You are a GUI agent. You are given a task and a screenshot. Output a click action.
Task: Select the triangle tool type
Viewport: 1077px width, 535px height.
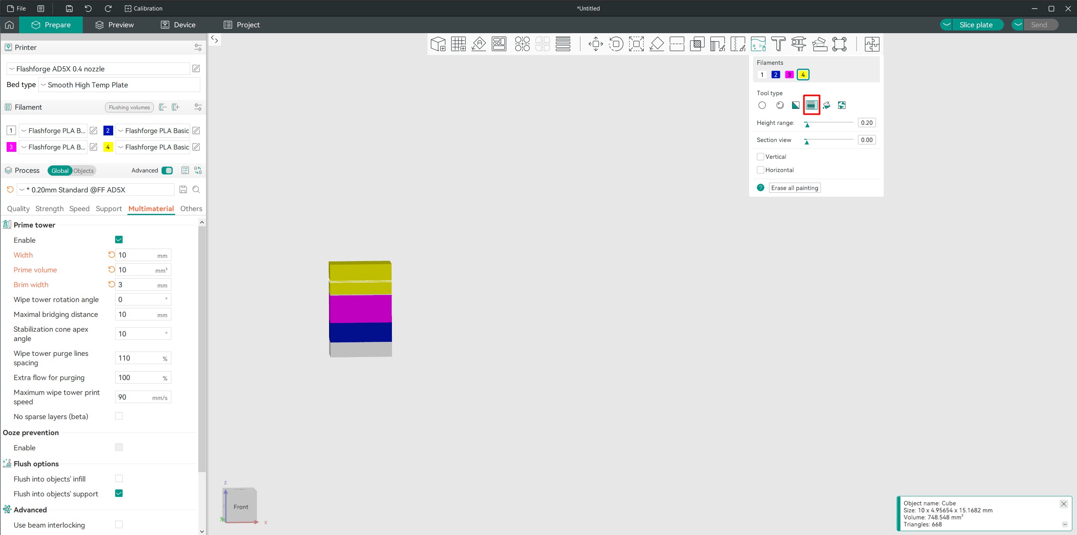[x=795, y=105]
